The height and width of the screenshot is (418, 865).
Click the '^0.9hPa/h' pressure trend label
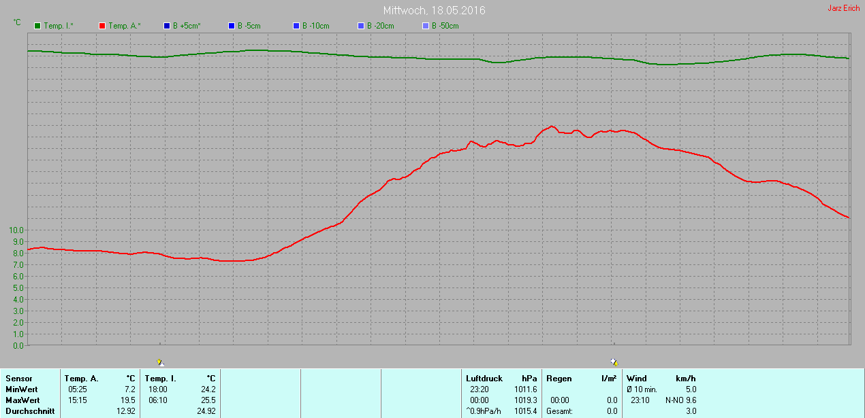[x=484, y=411]
